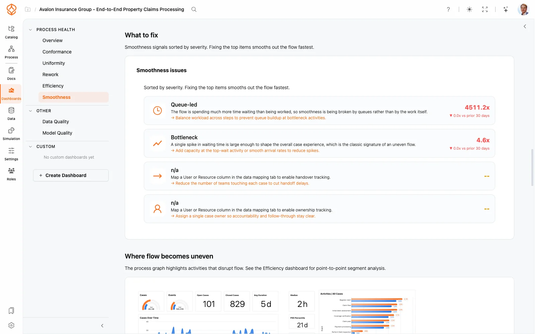
Task: Toggle light/dark theme sun icon
Action: pyautogui.click(x=469, y=9)
